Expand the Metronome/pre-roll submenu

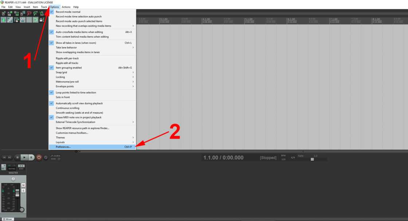92,82
